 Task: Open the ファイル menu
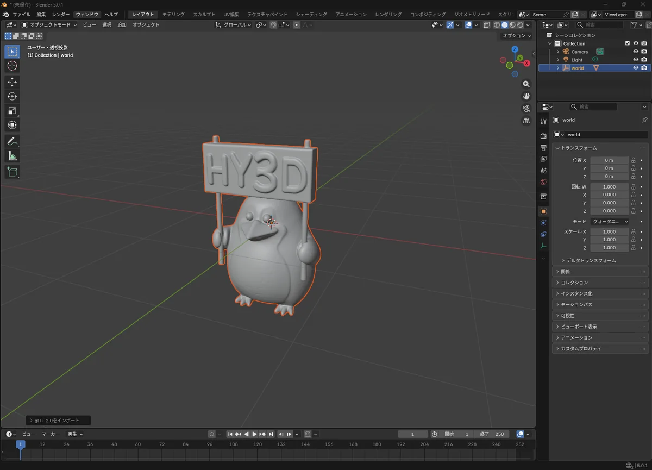pos(21,14)
